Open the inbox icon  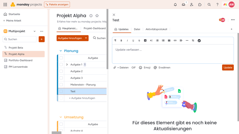coord(183,4)
